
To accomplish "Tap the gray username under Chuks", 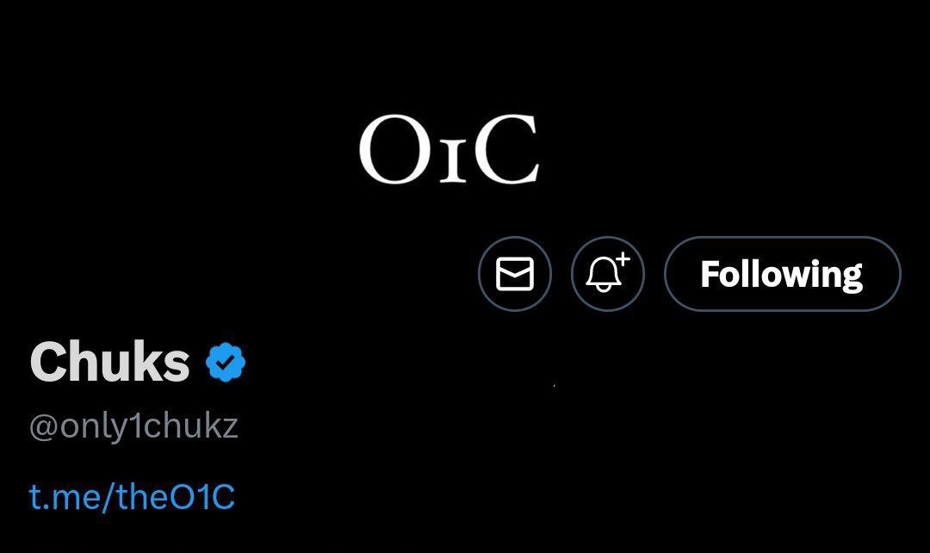I will coord(133,427).
